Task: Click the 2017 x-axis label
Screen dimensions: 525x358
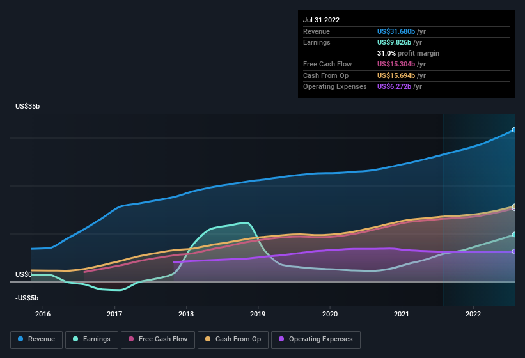Action: click(114, 314)
